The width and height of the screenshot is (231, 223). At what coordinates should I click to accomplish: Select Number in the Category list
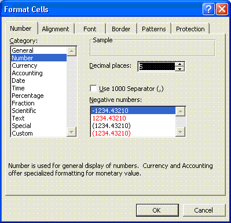[x=39, y=58]
